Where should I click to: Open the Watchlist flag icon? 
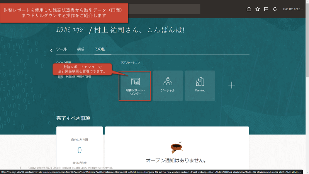[x=266, y=9]
